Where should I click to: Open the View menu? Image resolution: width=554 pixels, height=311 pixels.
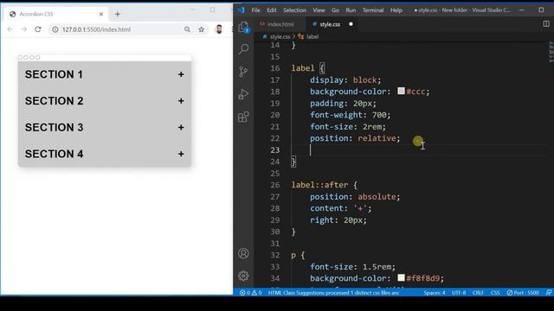pos(319,10)
